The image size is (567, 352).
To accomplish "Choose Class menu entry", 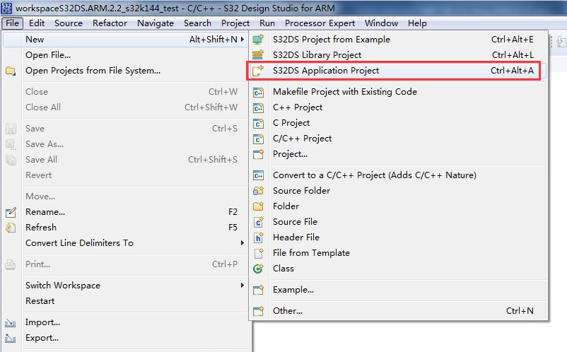I will tap(397, 269).
